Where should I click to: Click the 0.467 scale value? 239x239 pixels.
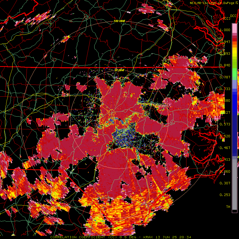tap(225, 148)
